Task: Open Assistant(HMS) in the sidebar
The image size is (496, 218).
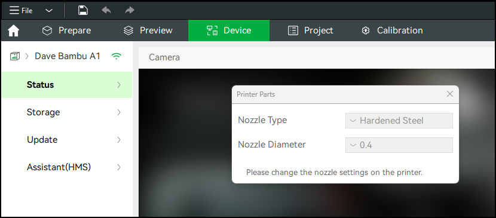Action: click(67, 167)
